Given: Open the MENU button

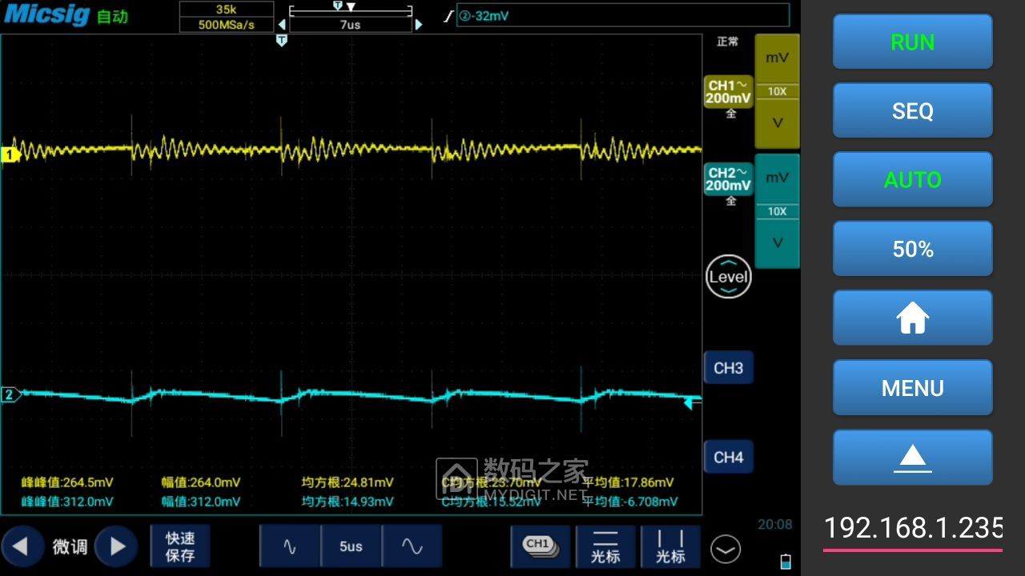Looking at the screenshot, I should 912,387.
